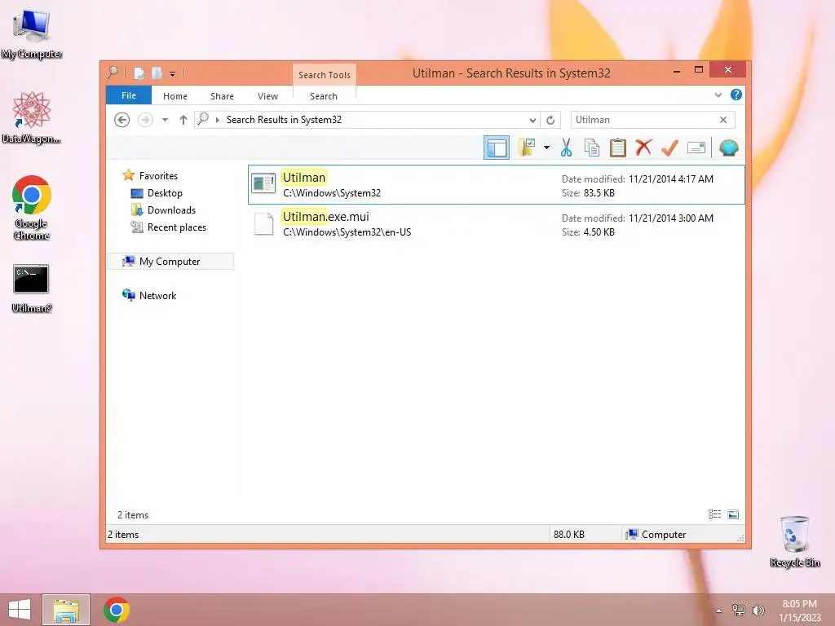Click the network tray icon

[738, 611]
